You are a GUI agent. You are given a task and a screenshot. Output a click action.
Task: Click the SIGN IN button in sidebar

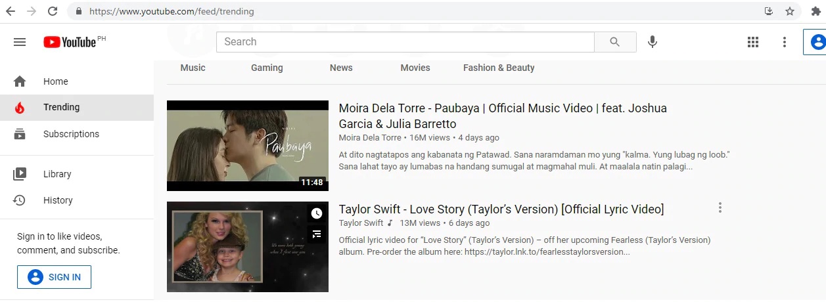(55, 277)
